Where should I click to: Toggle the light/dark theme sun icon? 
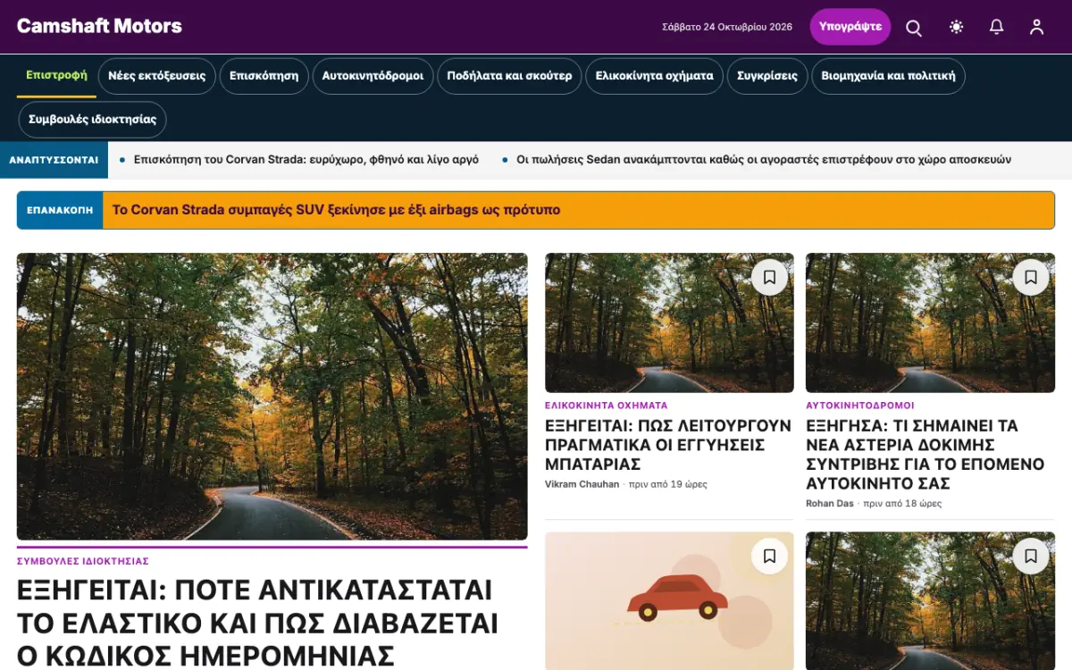coord(957,27)
